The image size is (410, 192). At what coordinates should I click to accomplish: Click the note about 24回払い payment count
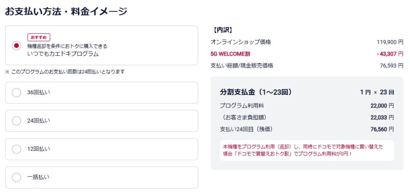pyautogui.click(x=65, y=72)
